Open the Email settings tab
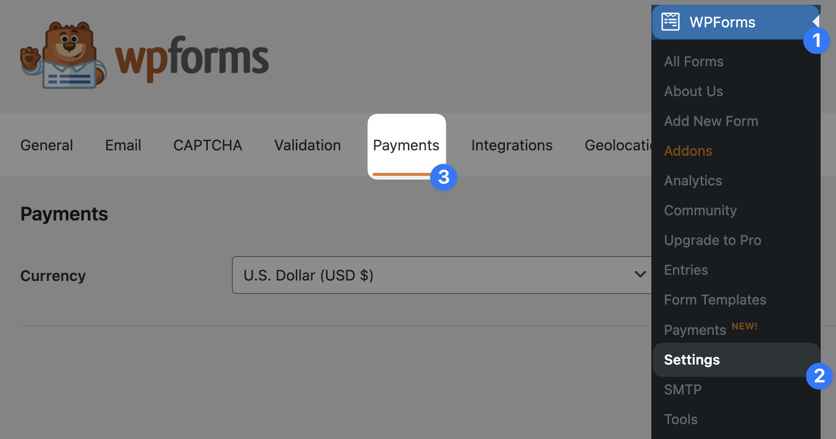The image size is (836, 439). pos(123,145)
